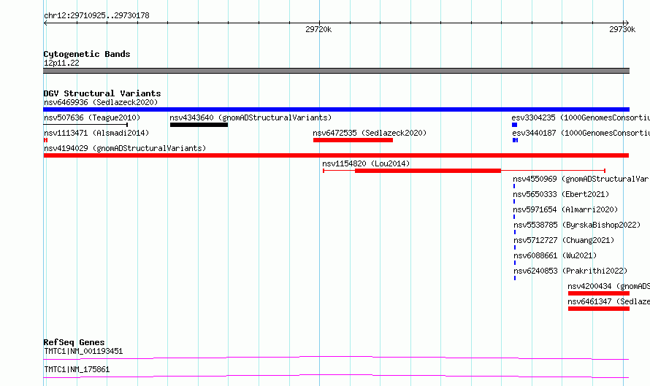Select the nsv4343640 black variant bar
The width and height of the screenshot is (650, 386).
coord(199,125)
